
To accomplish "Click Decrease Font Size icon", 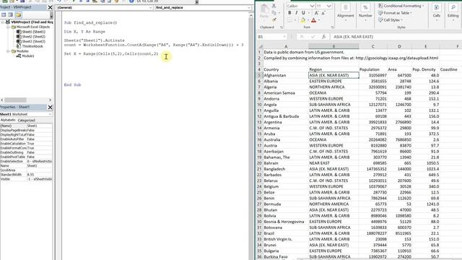I will coord(323,13).
